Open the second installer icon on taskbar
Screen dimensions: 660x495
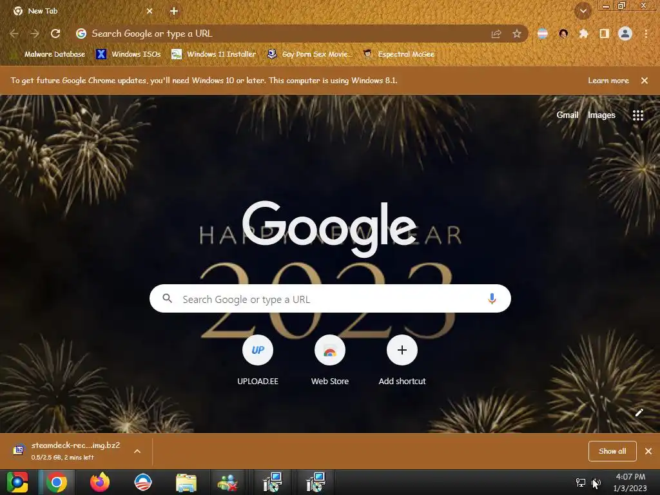pyautogui.click(x=315, y=482)
